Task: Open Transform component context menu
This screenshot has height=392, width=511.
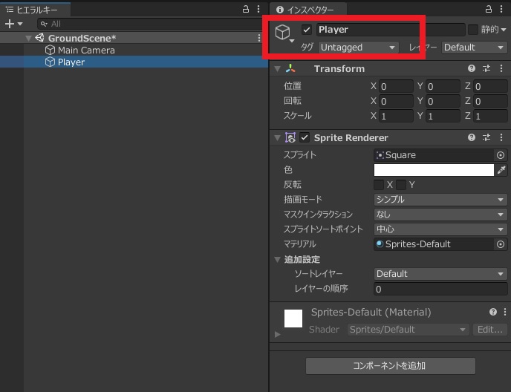Action: click(x=501, y=68)
